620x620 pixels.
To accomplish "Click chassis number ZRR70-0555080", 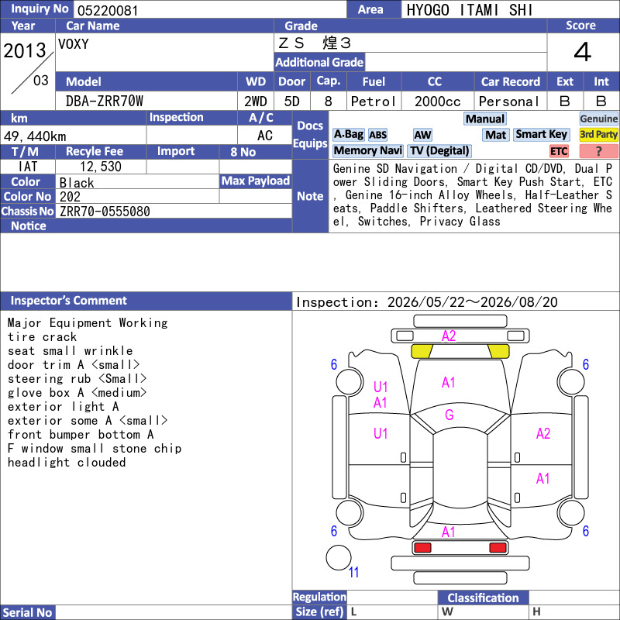I will [x=105, y=212].
